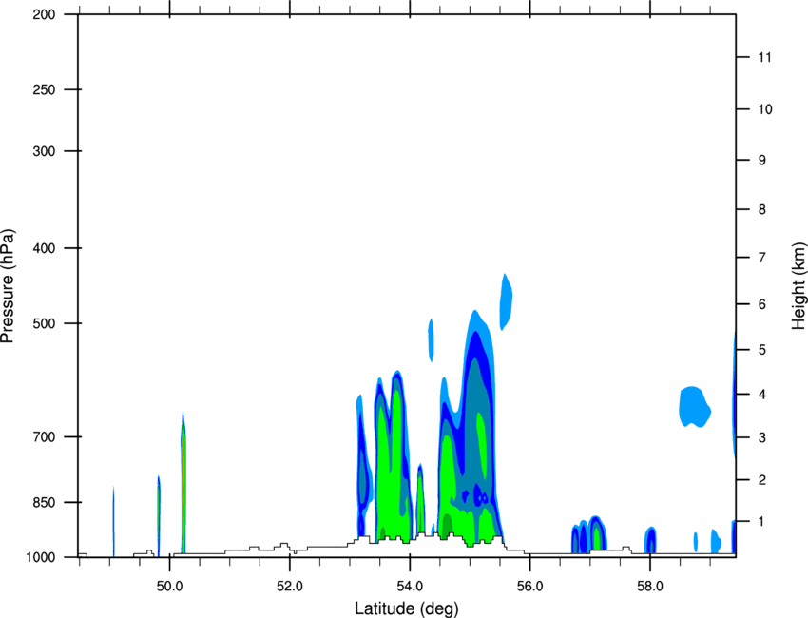Click the isolated light-blue blob near 58.7 latitude
The width and height of the screenshot is (808, 618).
coord(695,407)
